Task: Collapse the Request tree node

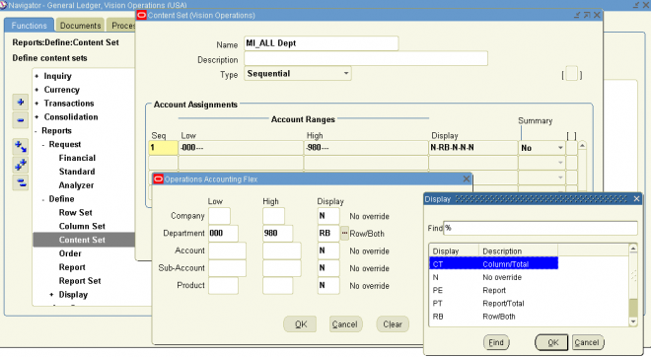Action: pos(43,145)
